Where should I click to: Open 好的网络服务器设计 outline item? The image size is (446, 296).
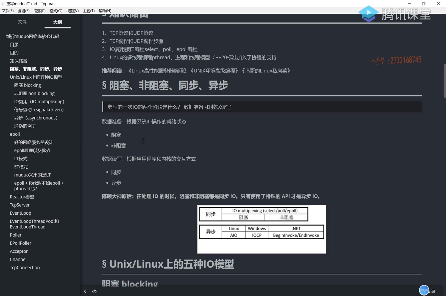[x=34, y=142]
